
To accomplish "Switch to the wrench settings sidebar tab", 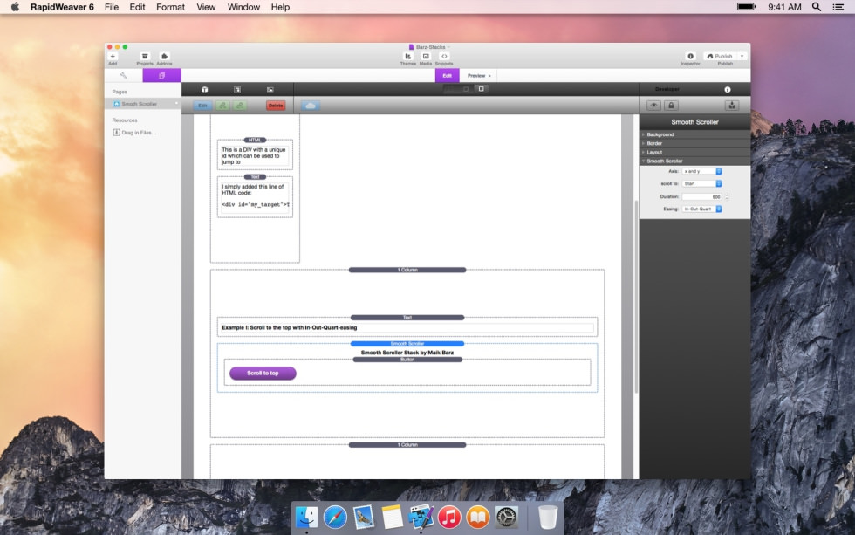I will point(123,75).
